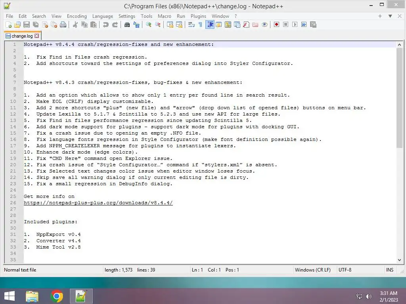Select the change.log tab
Image resolution: width=406 pixels, height=304 pixels.
point(22,36)
